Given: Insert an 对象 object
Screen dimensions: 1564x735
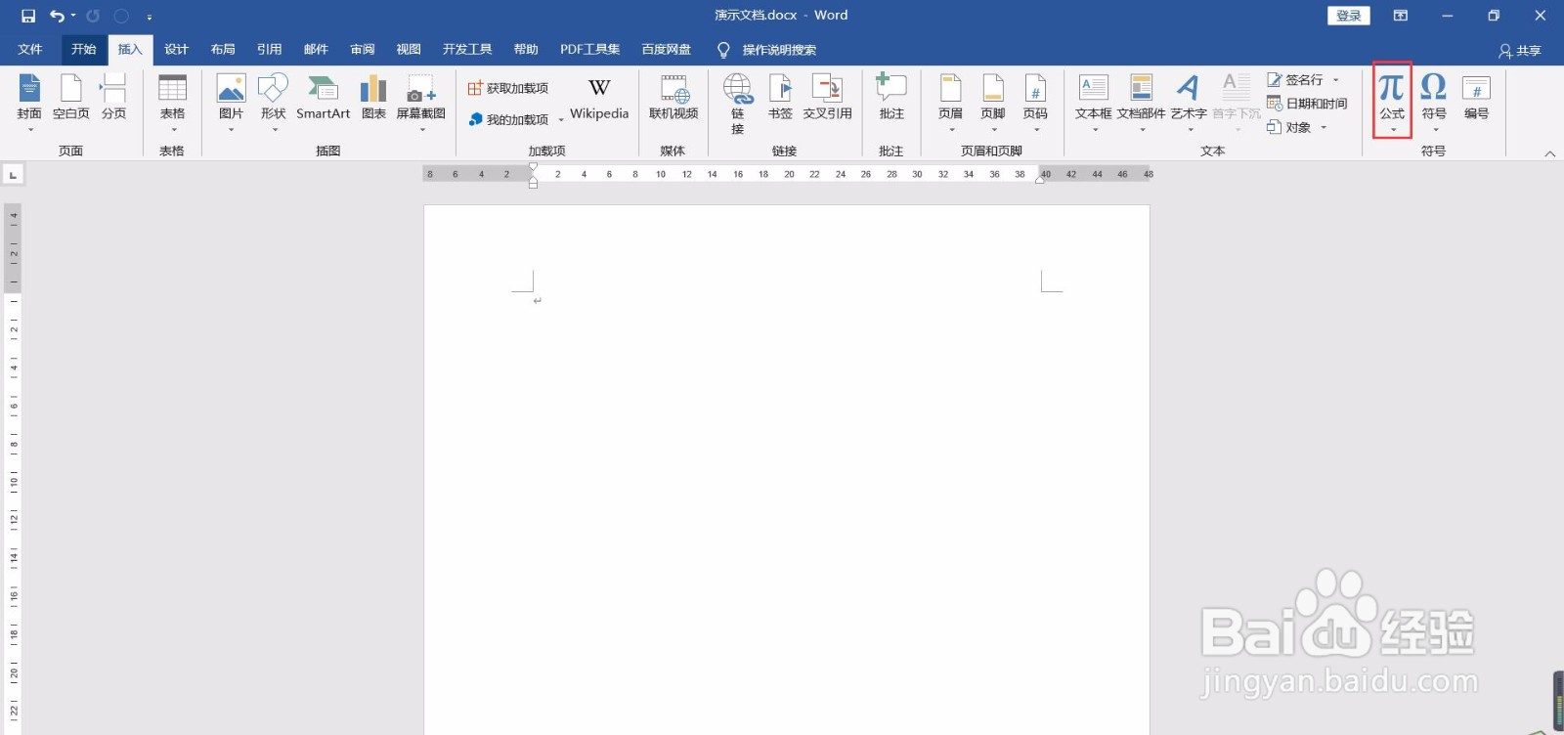Looking at the screenshot, I should pyautogui.click(x=1288, y=127).
